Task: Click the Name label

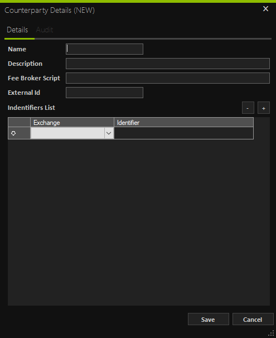Action: click(17, 49)
